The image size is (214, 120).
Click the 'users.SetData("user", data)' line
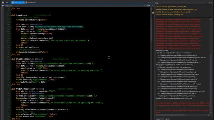coord(31,82)
